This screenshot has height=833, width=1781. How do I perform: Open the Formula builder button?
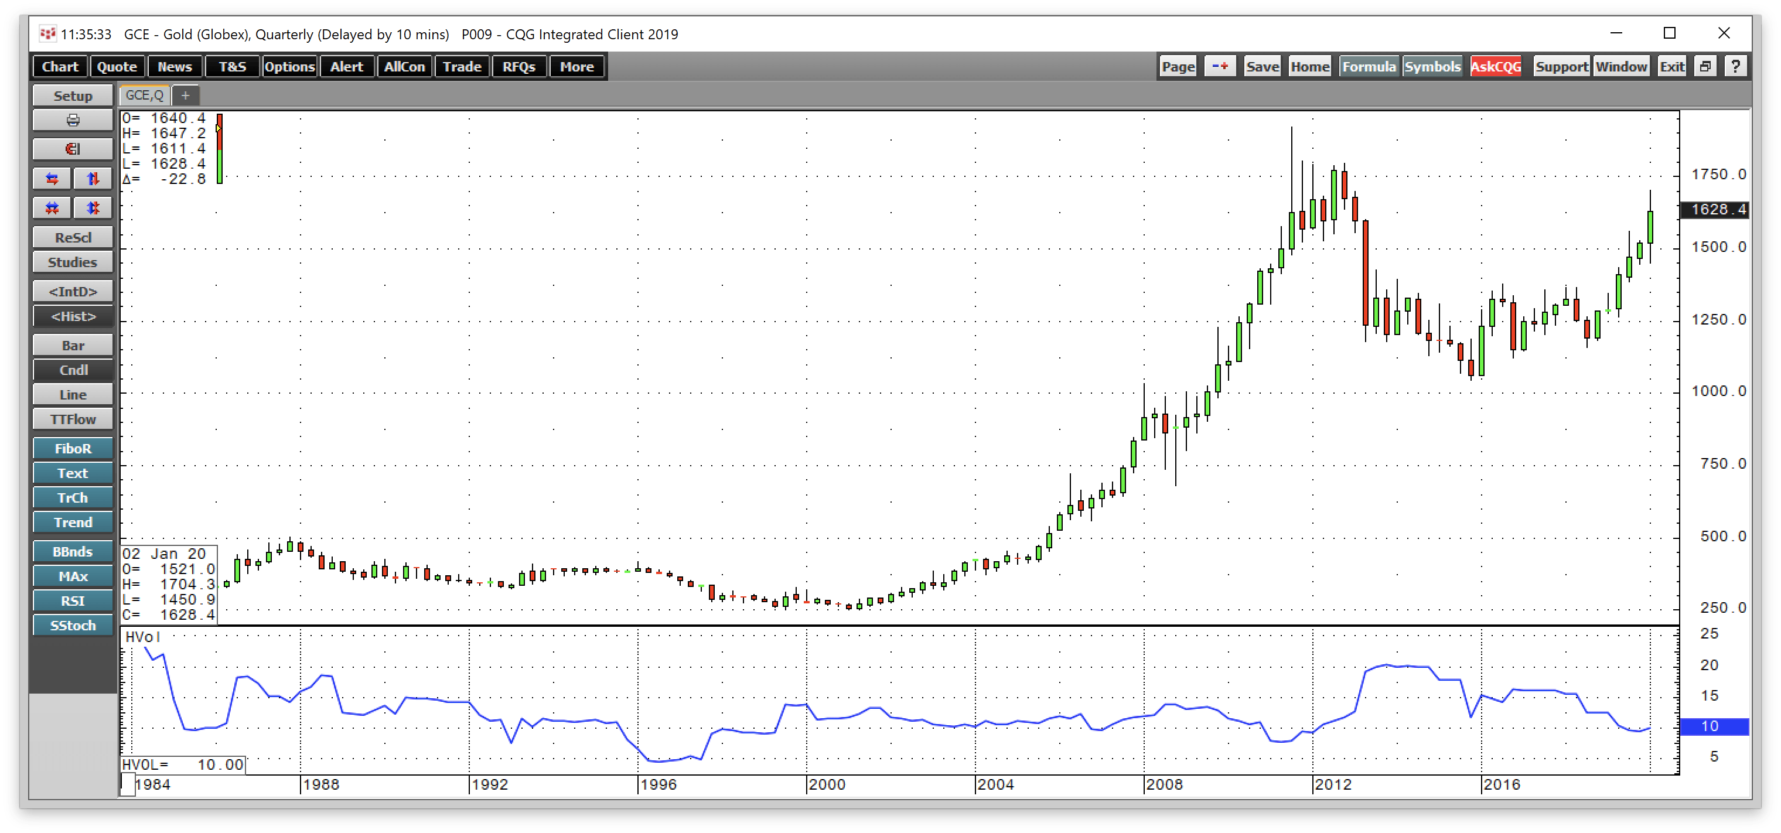pyautogui.click(x=1368, y=66)
